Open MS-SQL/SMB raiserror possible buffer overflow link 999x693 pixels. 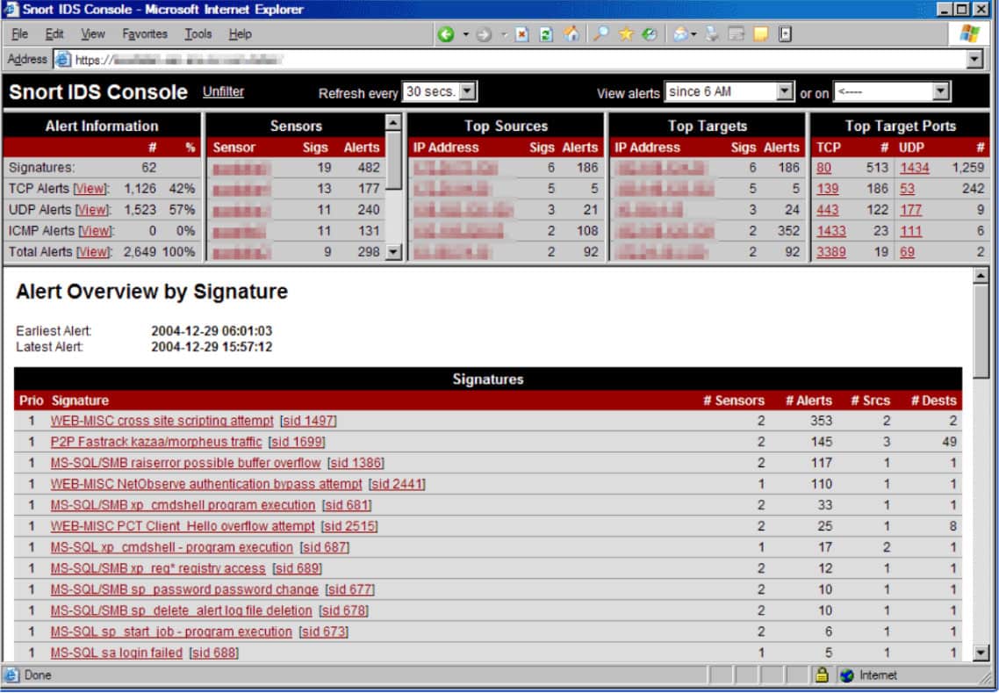[185, 463]
